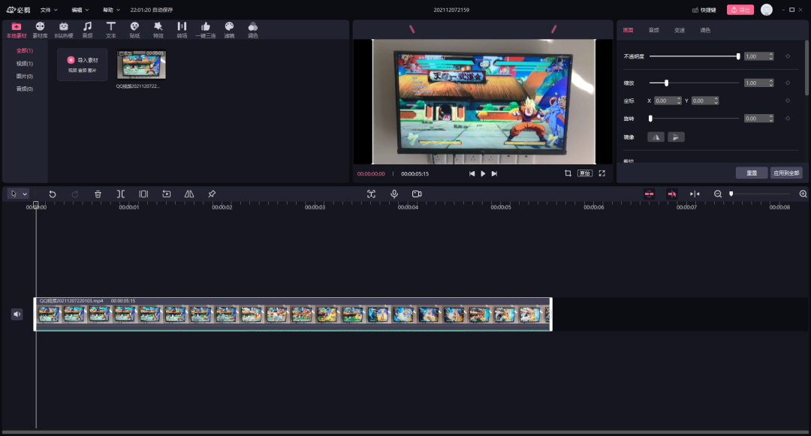
Task: Open the 贴纸 (stickers) panel
Action: click(134, 30)
